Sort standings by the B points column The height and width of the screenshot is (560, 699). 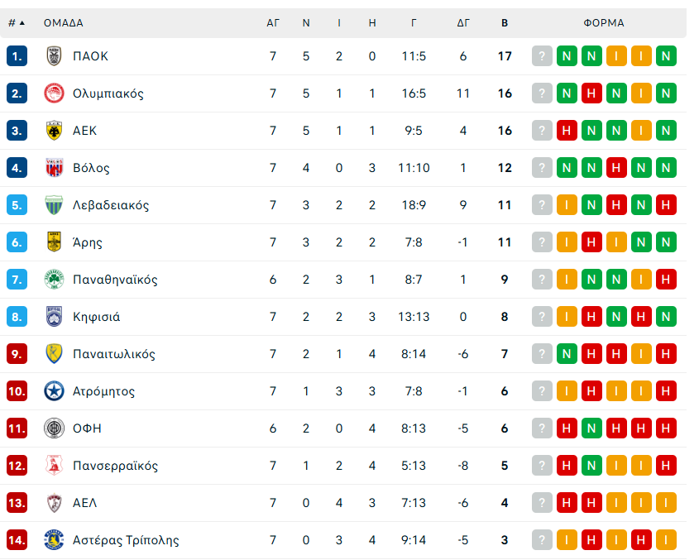tap(505, 23)
